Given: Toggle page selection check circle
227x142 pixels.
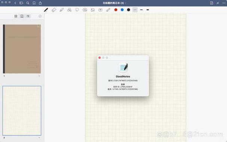Looking at the screenshot, I should [40, 16].
